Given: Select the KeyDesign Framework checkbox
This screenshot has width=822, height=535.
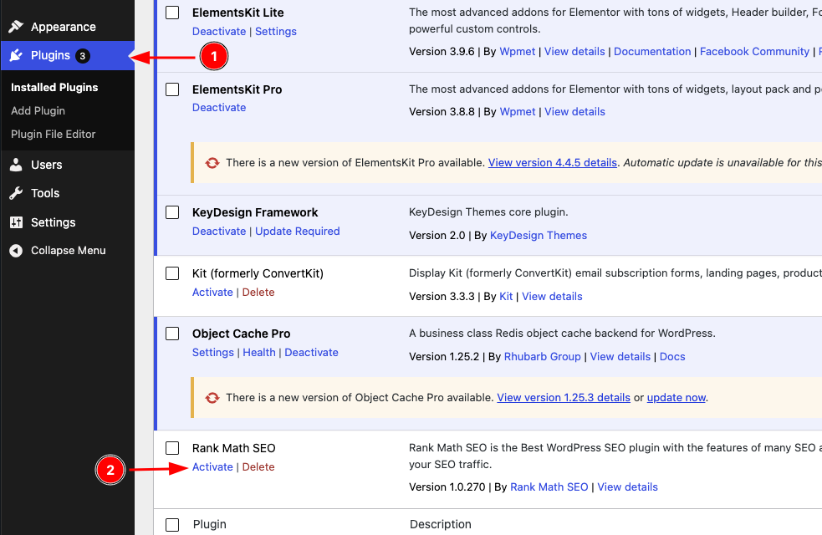Looking at the screenshot, I should [x=172, y=212].
